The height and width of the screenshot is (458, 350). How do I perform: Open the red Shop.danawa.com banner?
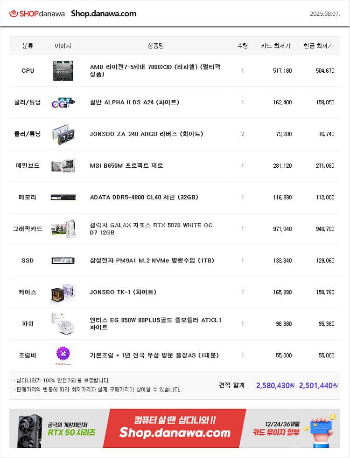click(x=175, y=428)
